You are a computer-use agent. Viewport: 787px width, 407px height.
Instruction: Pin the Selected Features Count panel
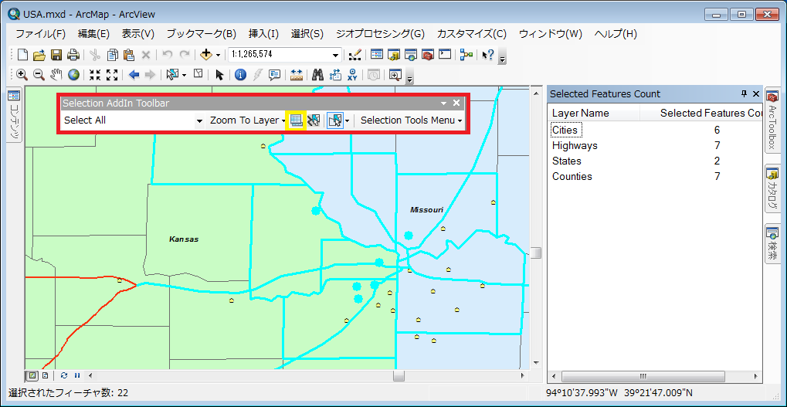[745, 94]
